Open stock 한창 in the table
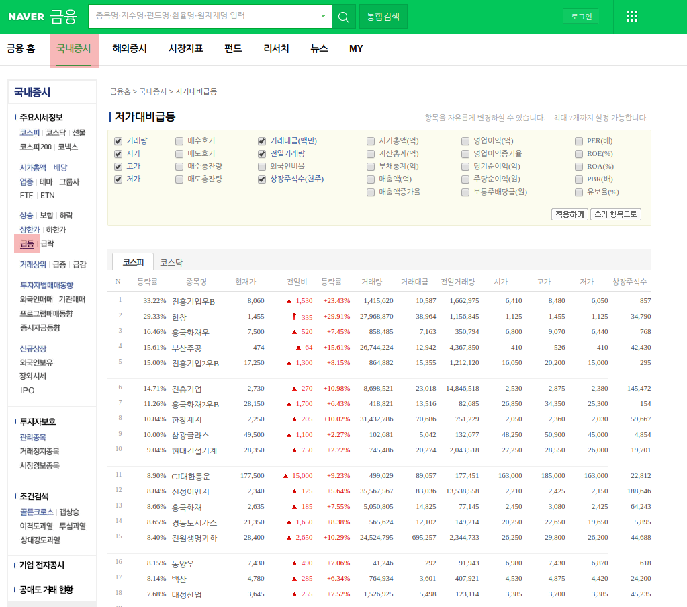The width and height of the screenshot is (687, 607). (x=179, y=317)
